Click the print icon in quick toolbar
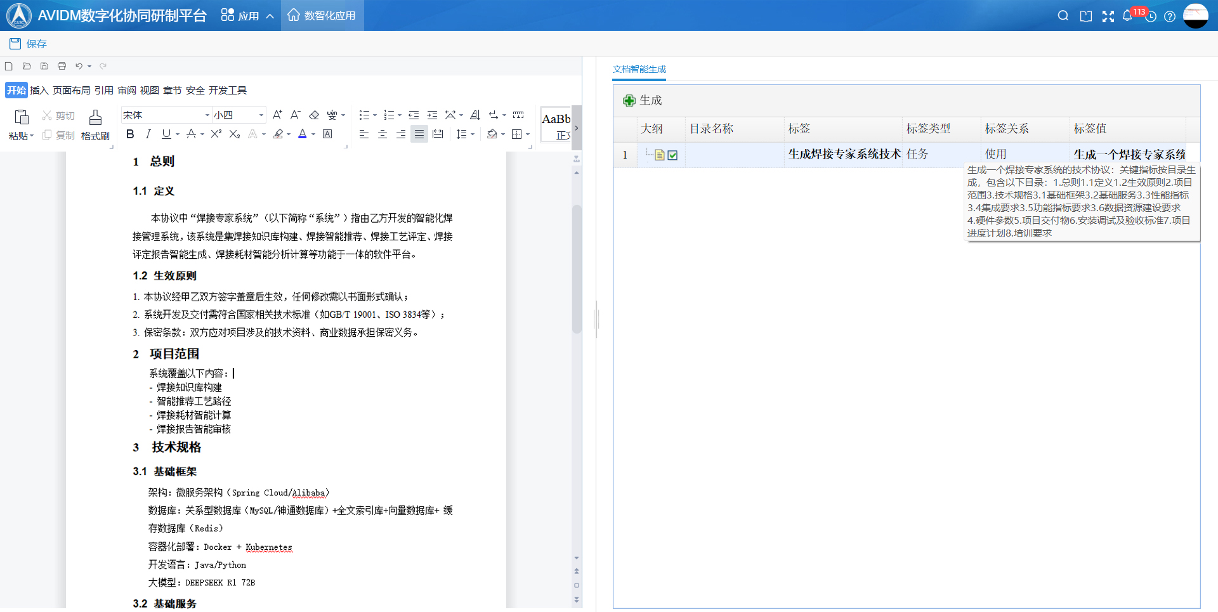This screenshot has width=1218, height=612. (x=62, y=66)
